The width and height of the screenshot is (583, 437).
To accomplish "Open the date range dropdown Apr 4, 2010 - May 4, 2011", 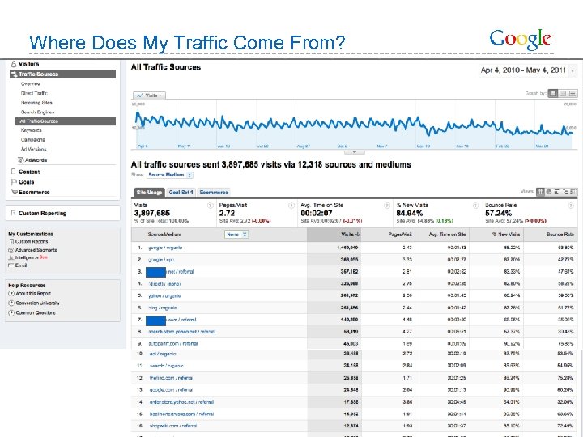I will (528, 70).
